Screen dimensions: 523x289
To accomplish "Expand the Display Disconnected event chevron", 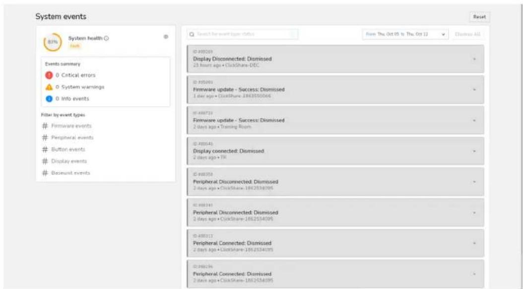I will tap(474, 59).
